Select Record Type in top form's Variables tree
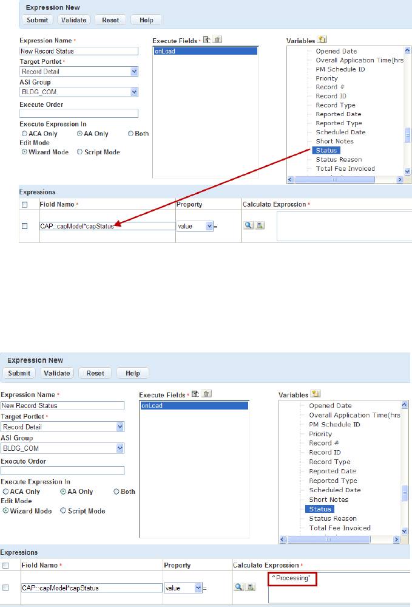This screenshot has width=412, height=607. pos(336,105)
